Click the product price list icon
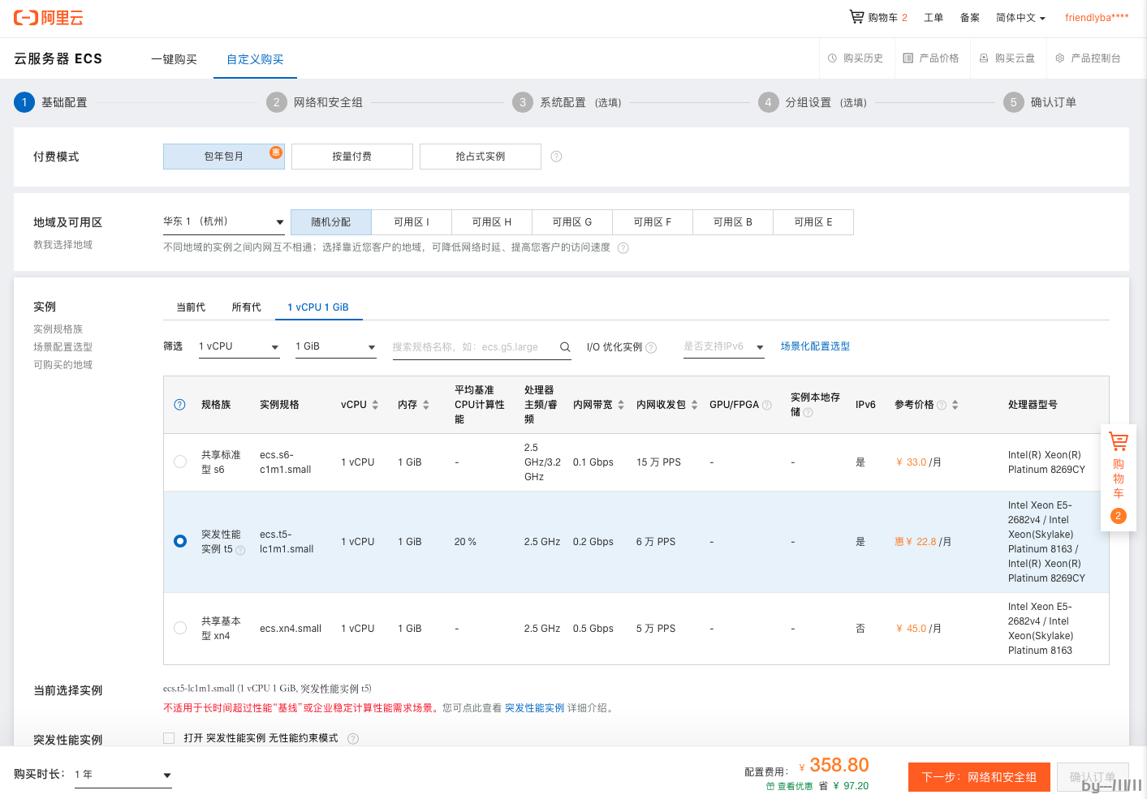The height and width of the screenshot is (799, 1147). (x=908, y=58)
